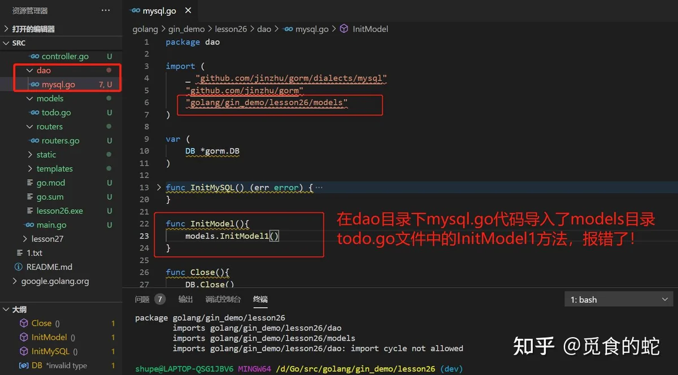Open todo.go in the file tree

coord(56,112)
